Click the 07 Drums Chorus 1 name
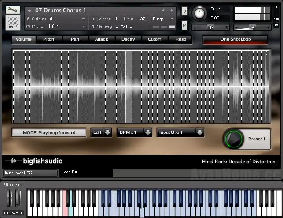The width and height of the screenshot is (283, 218). click(60, 11)
